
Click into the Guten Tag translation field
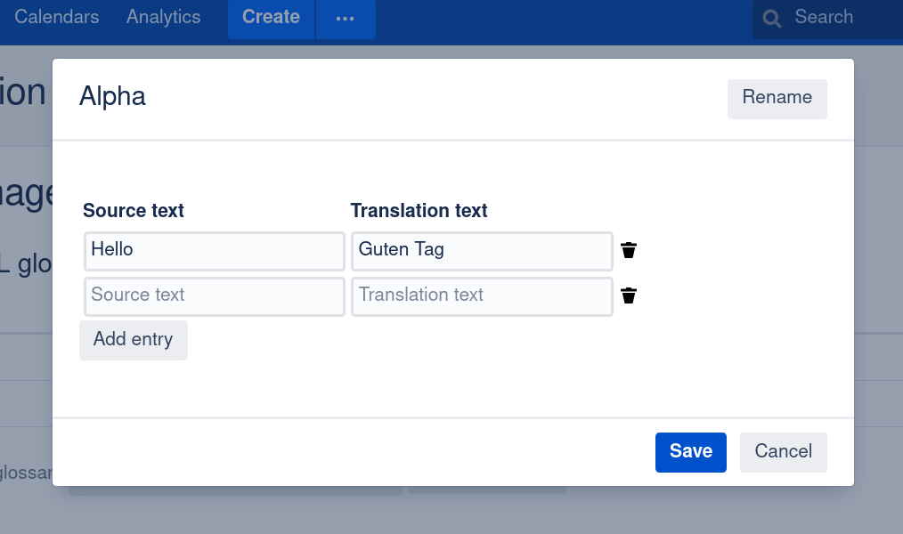(x=481, y=251)
